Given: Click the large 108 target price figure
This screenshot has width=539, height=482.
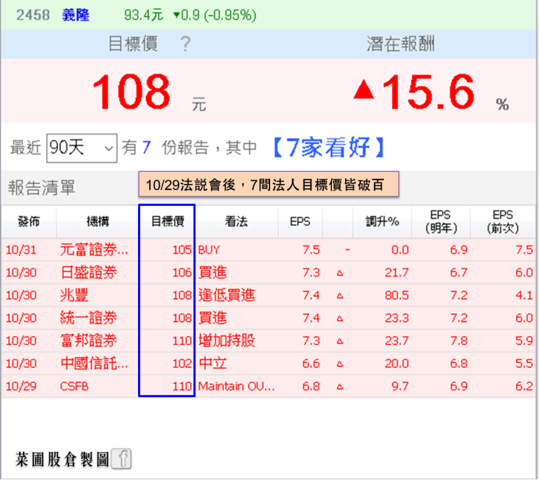Looking at the screenshot, I should [x=131, y=92].
